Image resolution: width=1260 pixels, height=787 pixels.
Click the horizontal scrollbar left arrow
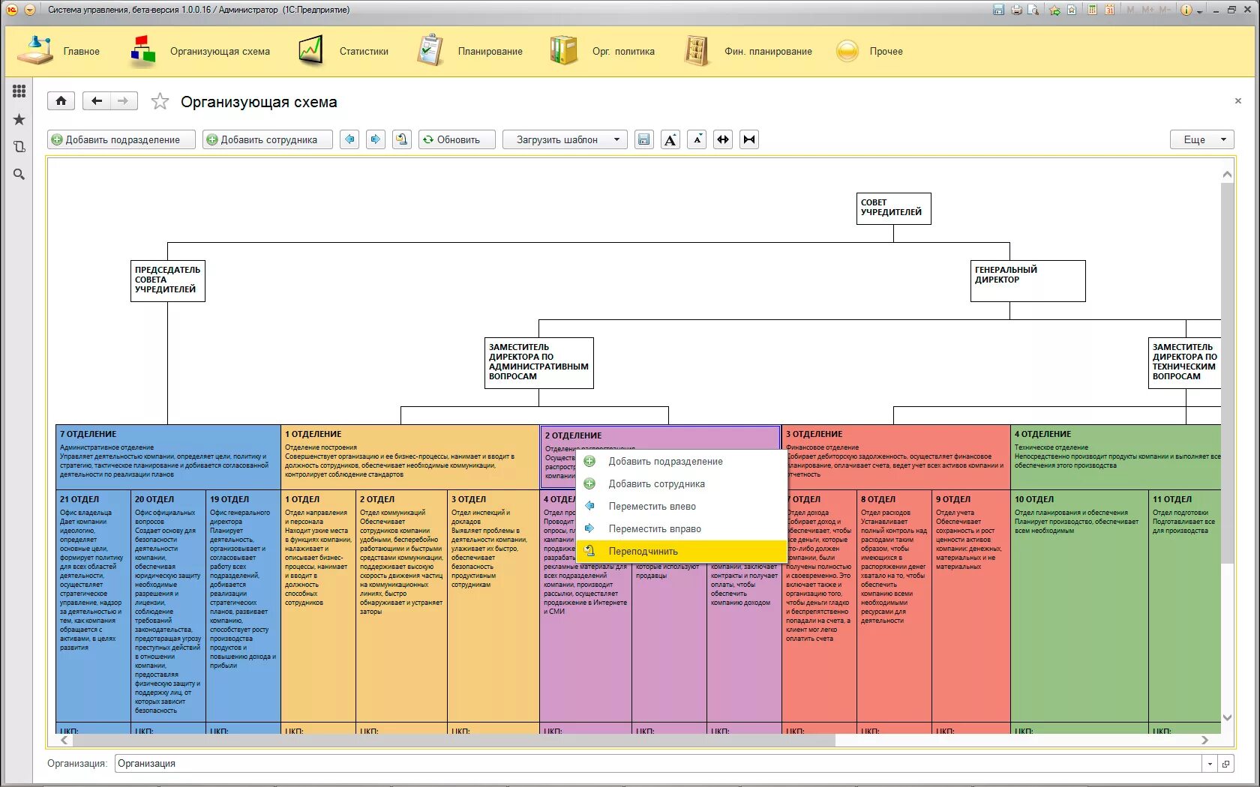[x=64, y=740]
